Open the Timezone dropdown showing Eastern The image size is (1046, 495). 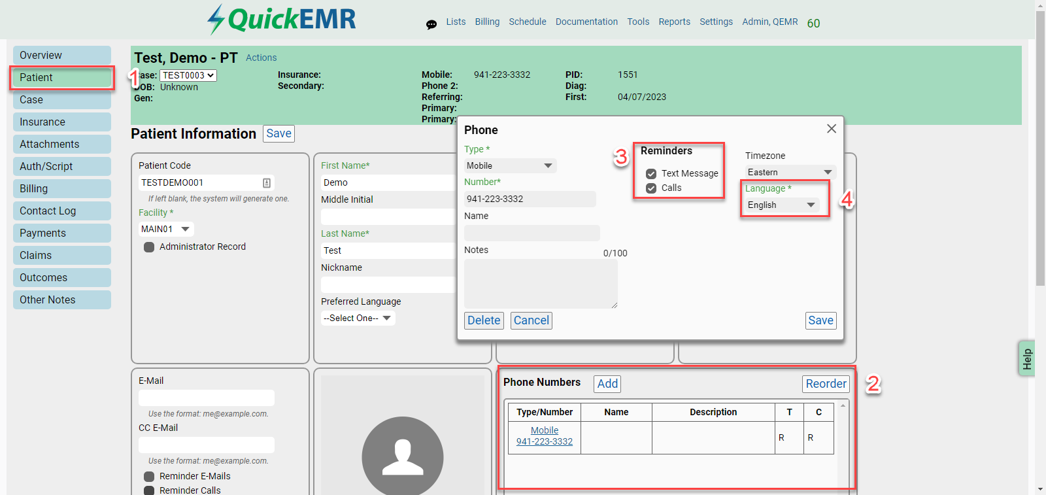coord(790,173)
